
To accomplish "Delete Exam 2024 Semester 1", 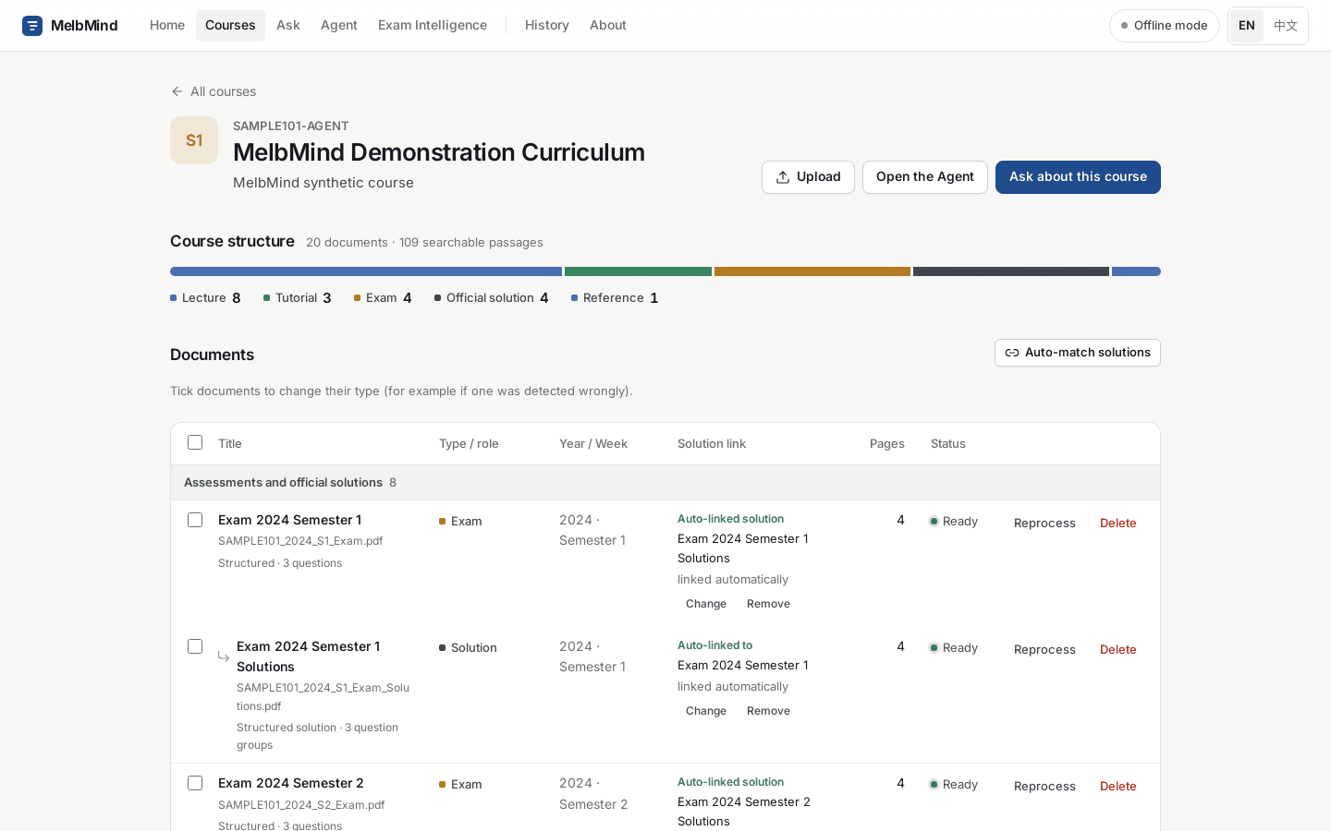I will [x=1118, y=523].
